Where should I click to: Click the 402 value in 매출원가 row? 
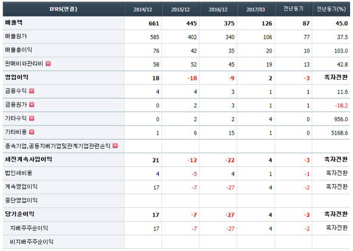(192, 37)
